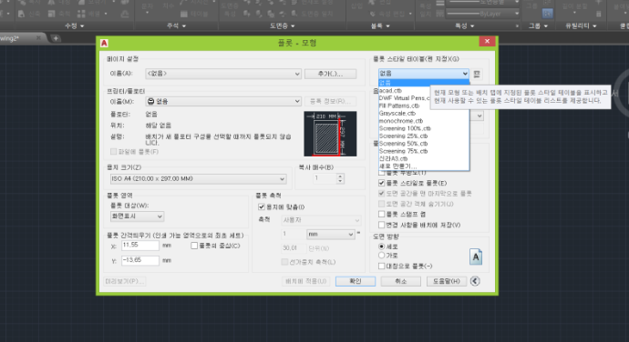Enable 변경 사항을 배치에 저장 checkbox
629x342 pixels.
tap(381, 225)
